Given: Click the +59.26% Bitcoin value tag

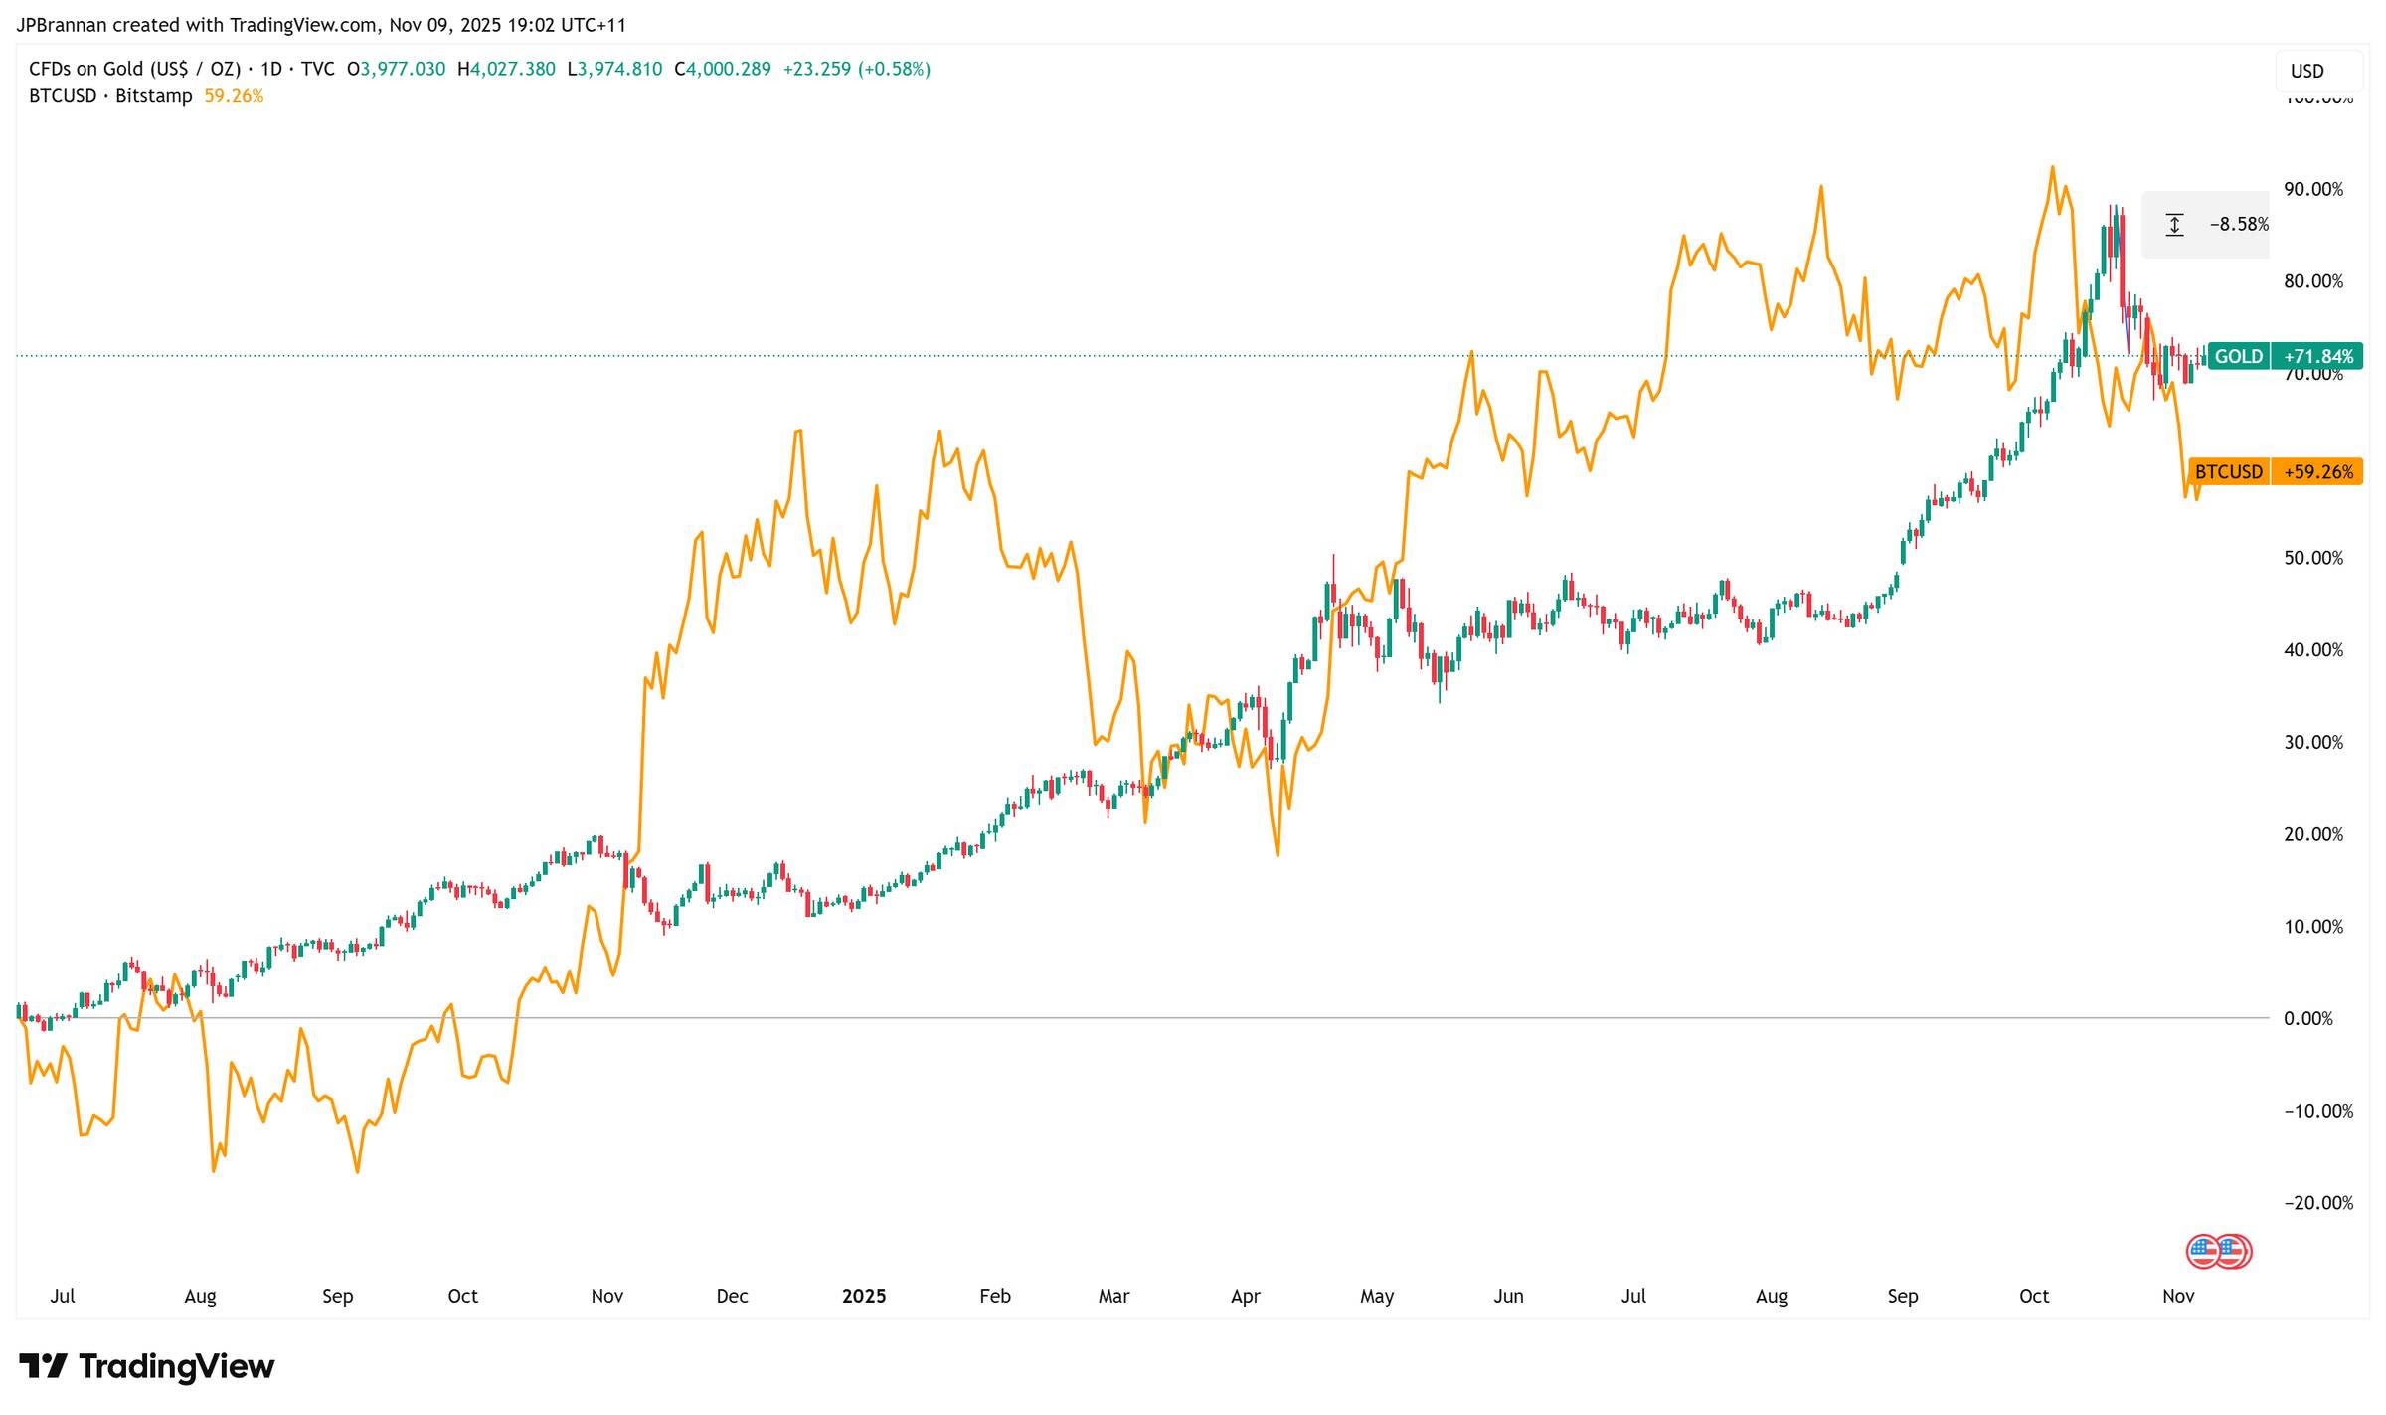Looking at the screenshot, I should (x=2317, y=471).
